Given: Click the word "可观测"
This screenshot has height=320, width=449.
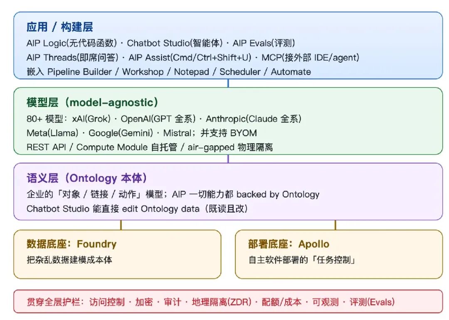Looking at the screenshot, I should 326,302.
